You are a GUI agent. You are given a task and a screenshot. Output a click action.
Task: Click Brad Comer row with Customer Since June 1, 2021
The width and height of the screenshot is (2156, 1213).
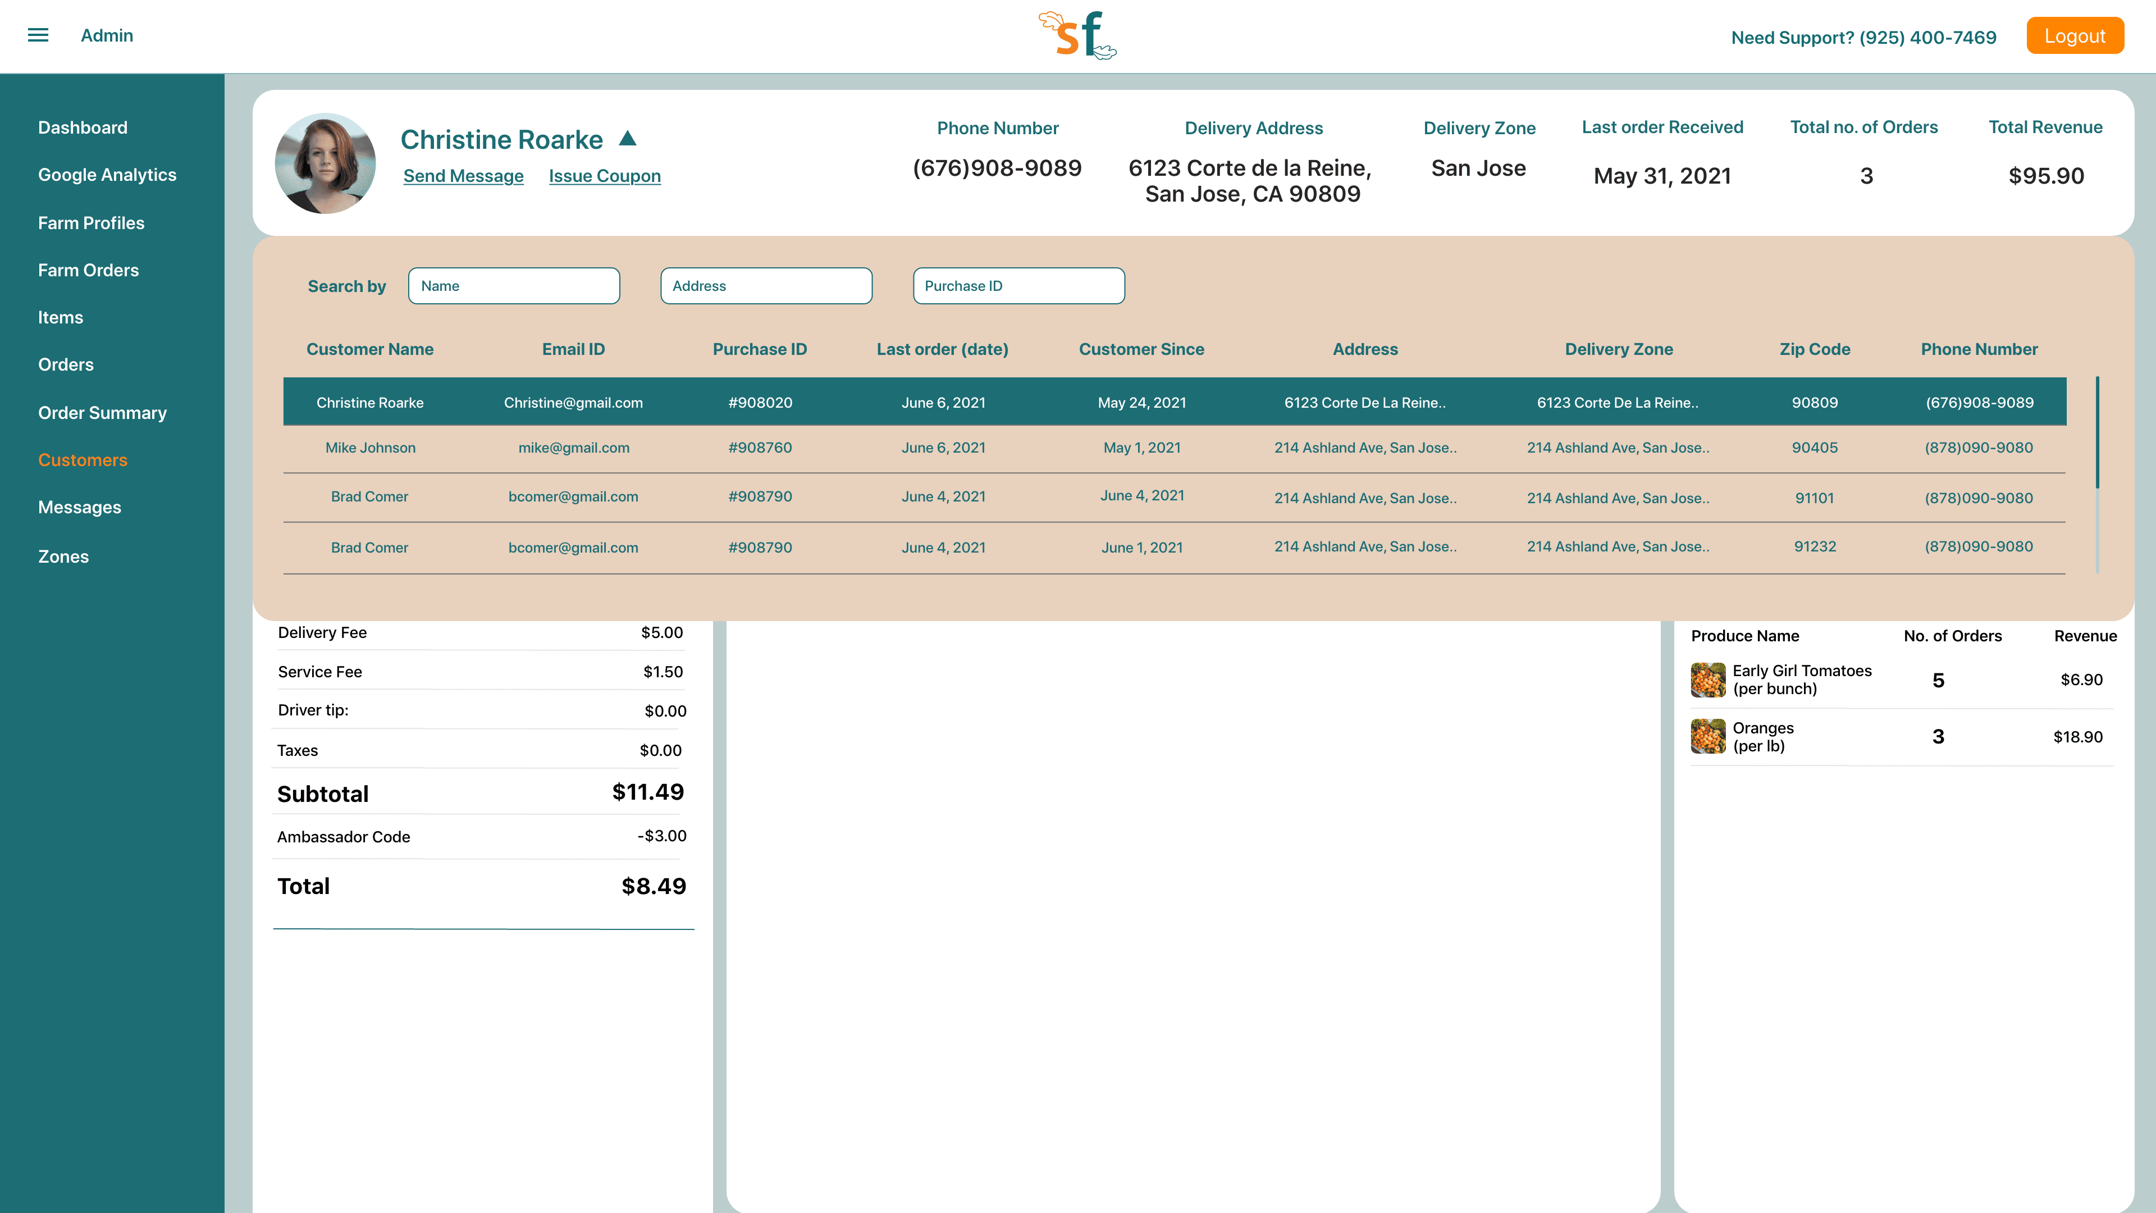coord(1175,548)
